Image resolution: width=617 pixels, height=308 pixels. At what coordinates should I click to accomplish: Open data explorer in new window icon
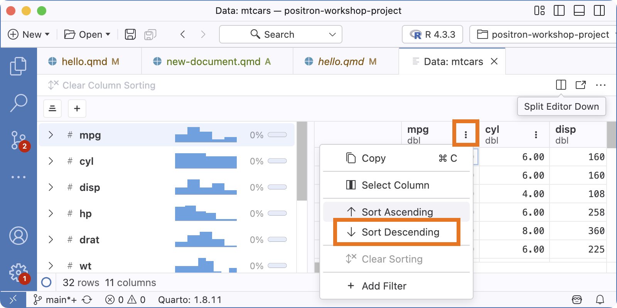coord(581,85)
